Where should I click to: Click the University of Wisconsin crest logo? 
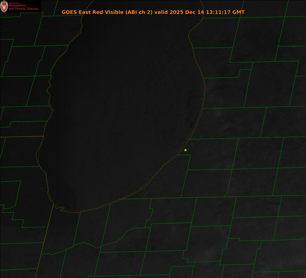[x=4, y=6]
